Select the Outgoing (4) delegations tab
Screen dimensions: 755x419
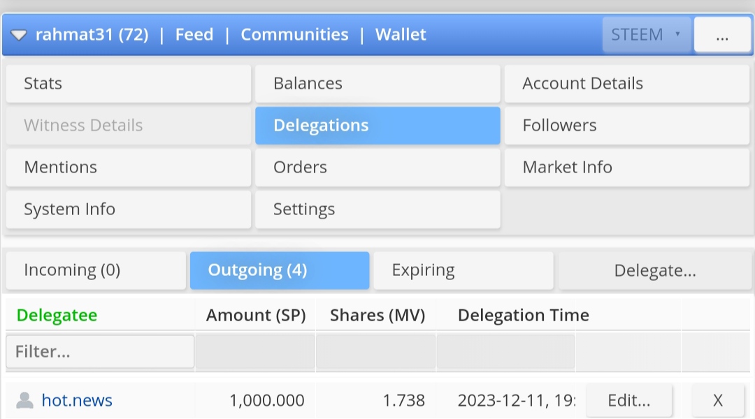(x=279, y=270)
